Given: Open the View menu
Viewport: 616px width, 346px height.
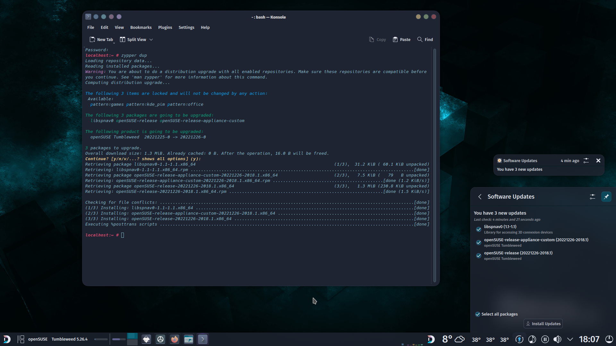Looking at the screenshot, I should coord(119,28).
